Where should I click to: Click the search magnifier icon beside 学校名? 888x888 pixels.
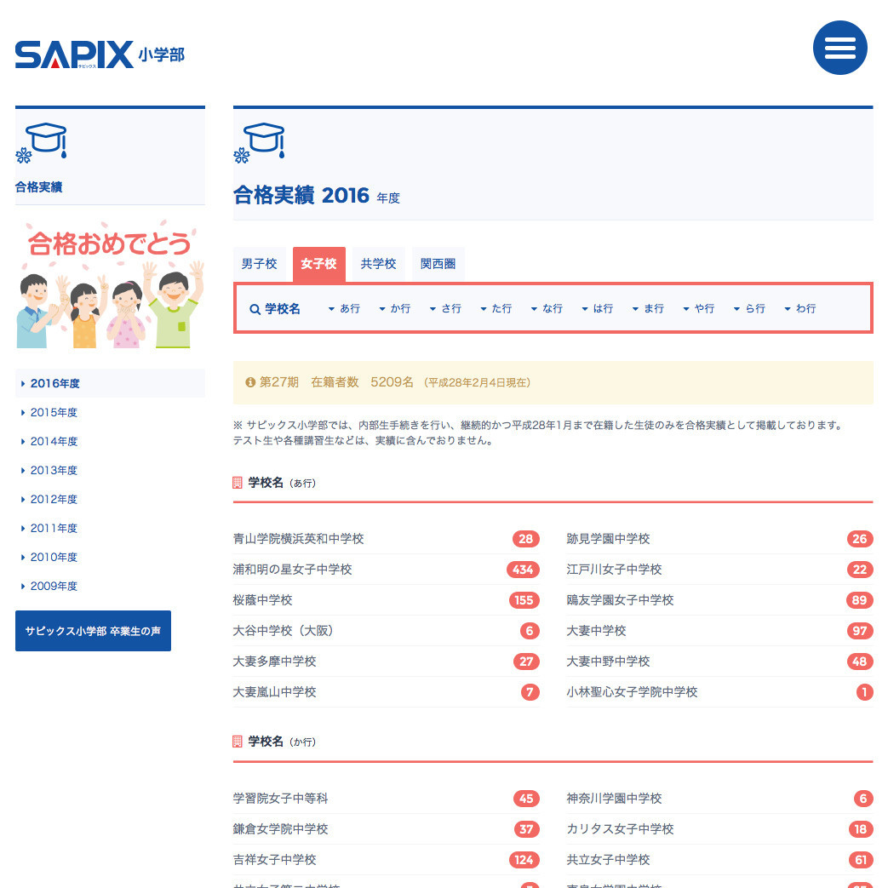[255, 307]
